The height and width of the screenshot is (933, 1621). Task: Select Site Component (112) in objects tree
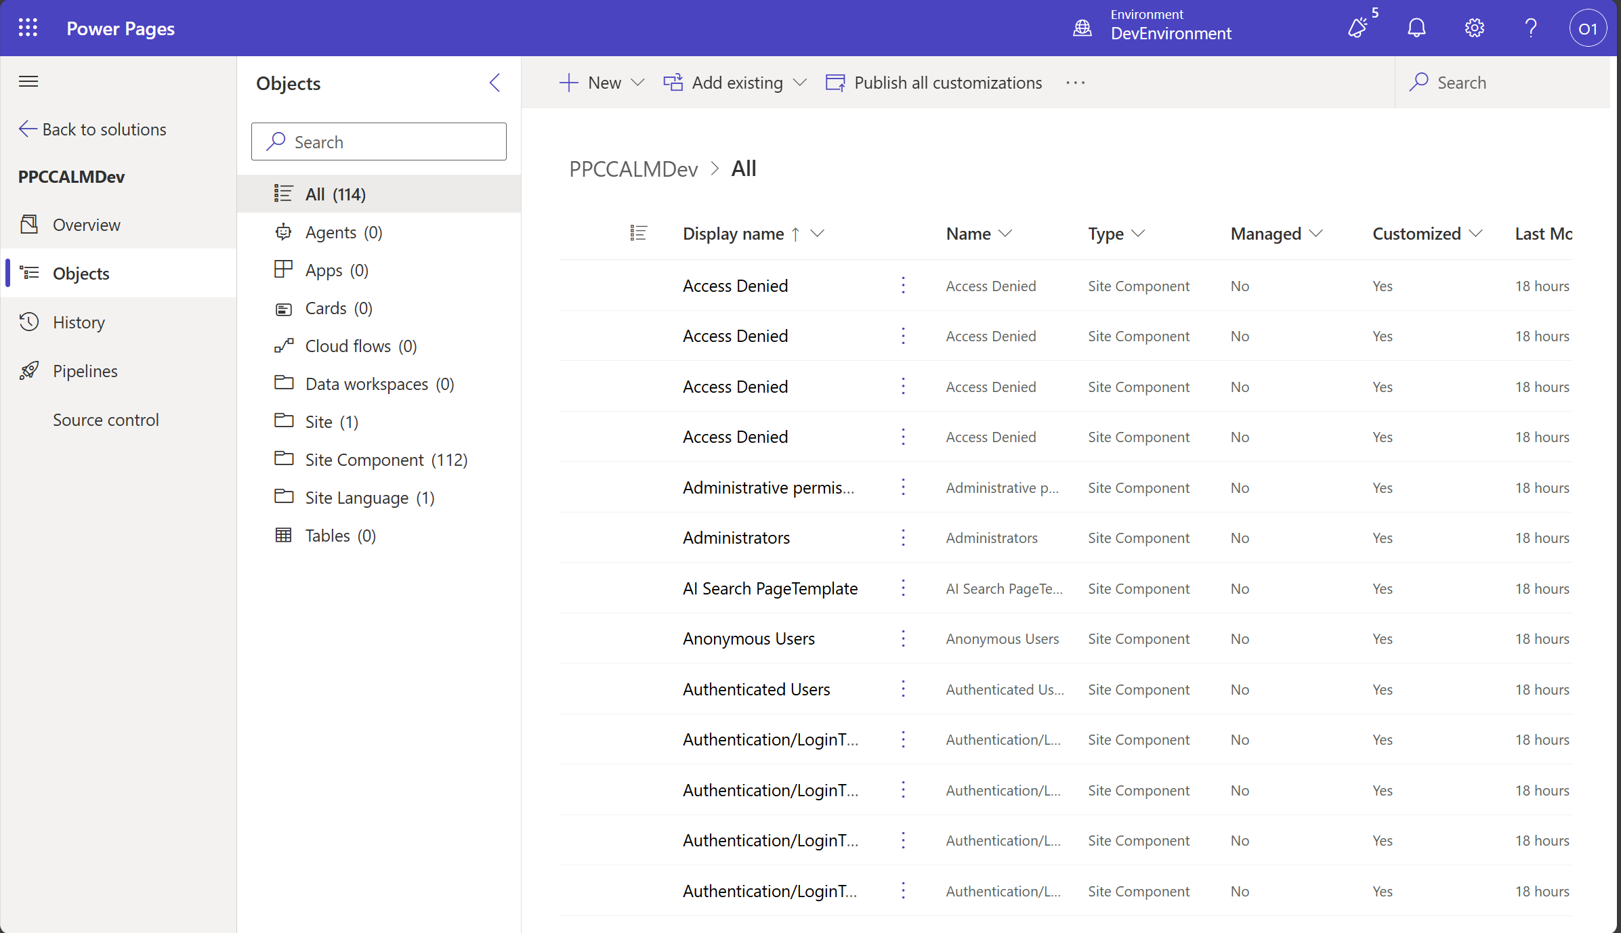point(386,460)
